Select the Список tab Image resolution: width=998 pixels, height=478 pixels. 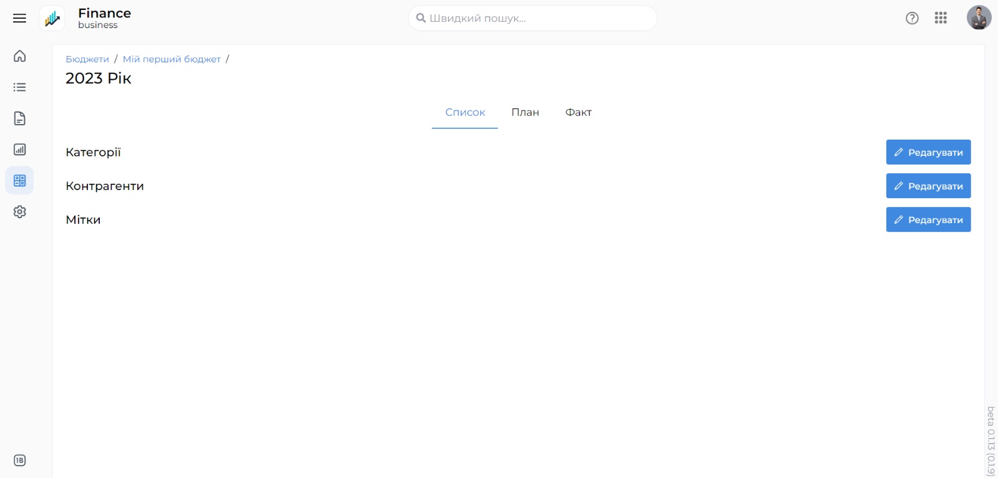click(465, 112)
